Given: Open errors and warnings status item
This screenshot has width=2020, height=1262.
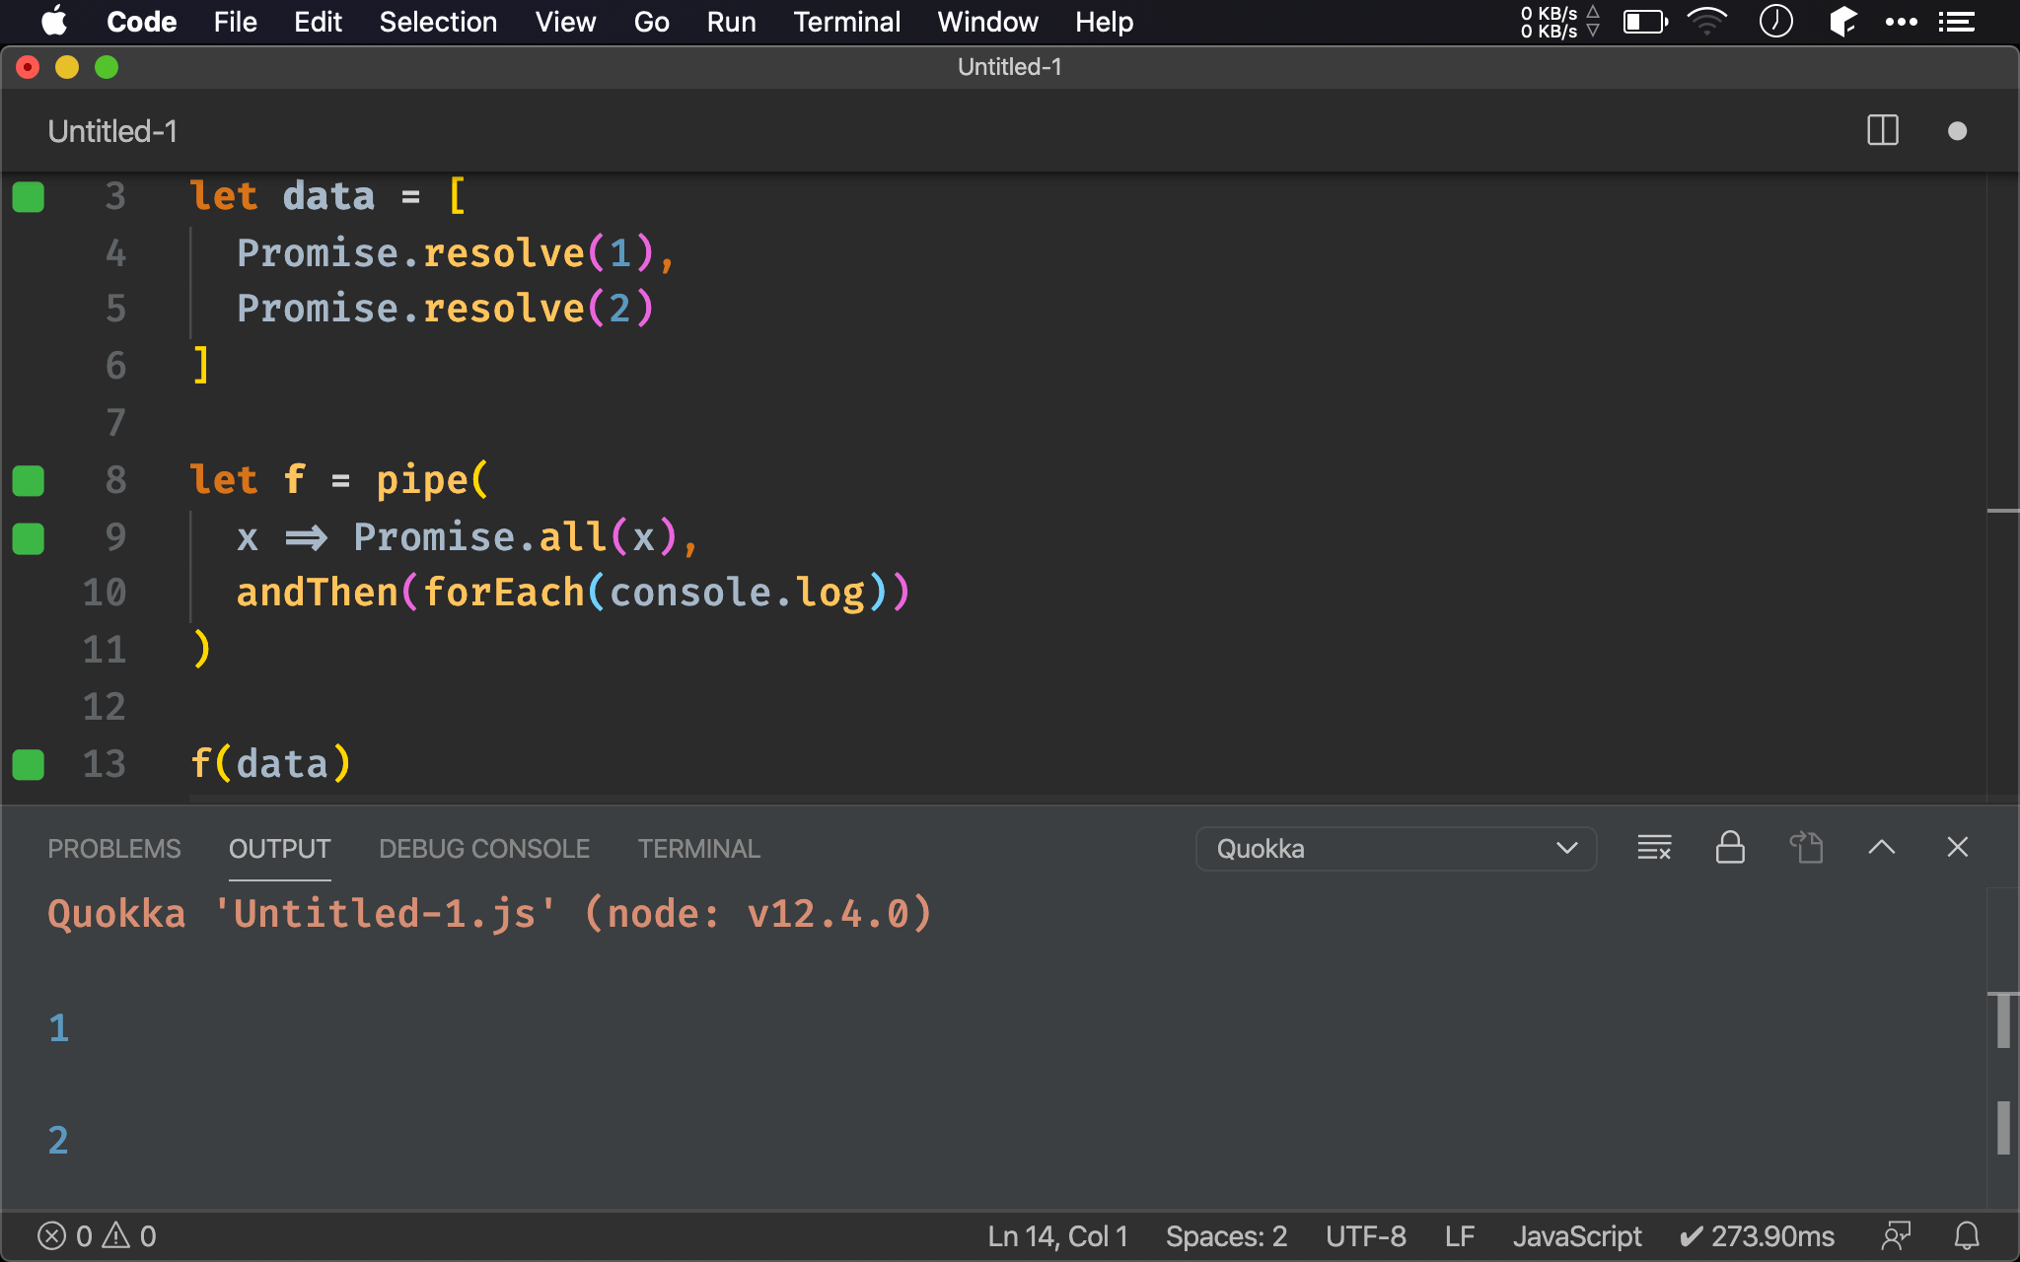Looking at the screenshot, I should pos(97,1236).
